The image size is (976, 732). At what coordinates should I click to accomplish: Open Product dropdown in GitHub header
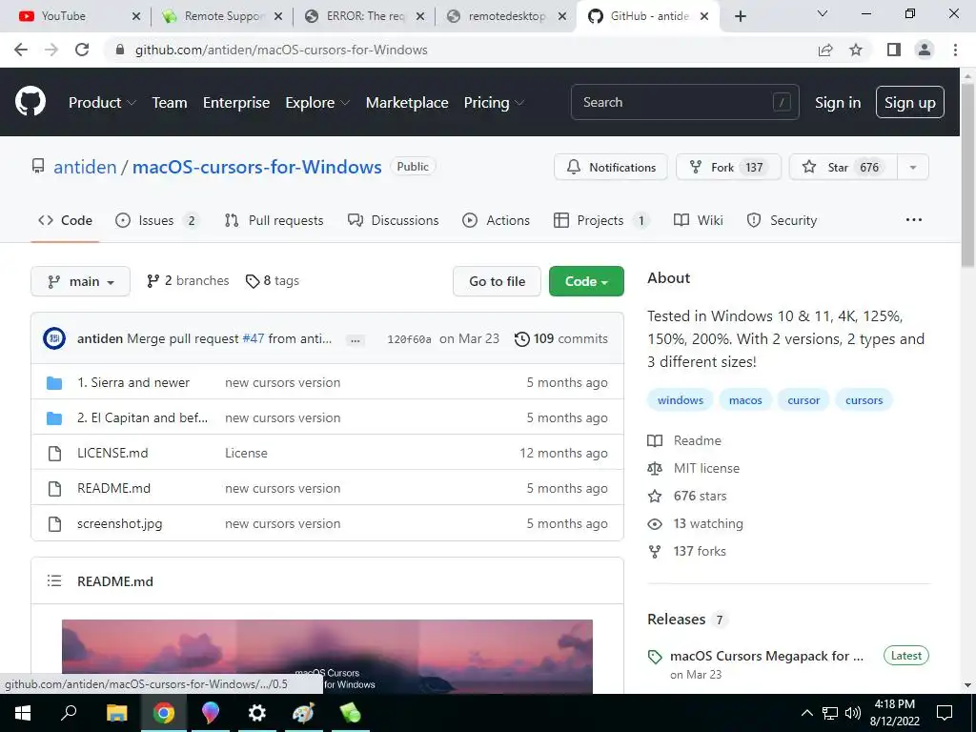(x=102, y=103)
